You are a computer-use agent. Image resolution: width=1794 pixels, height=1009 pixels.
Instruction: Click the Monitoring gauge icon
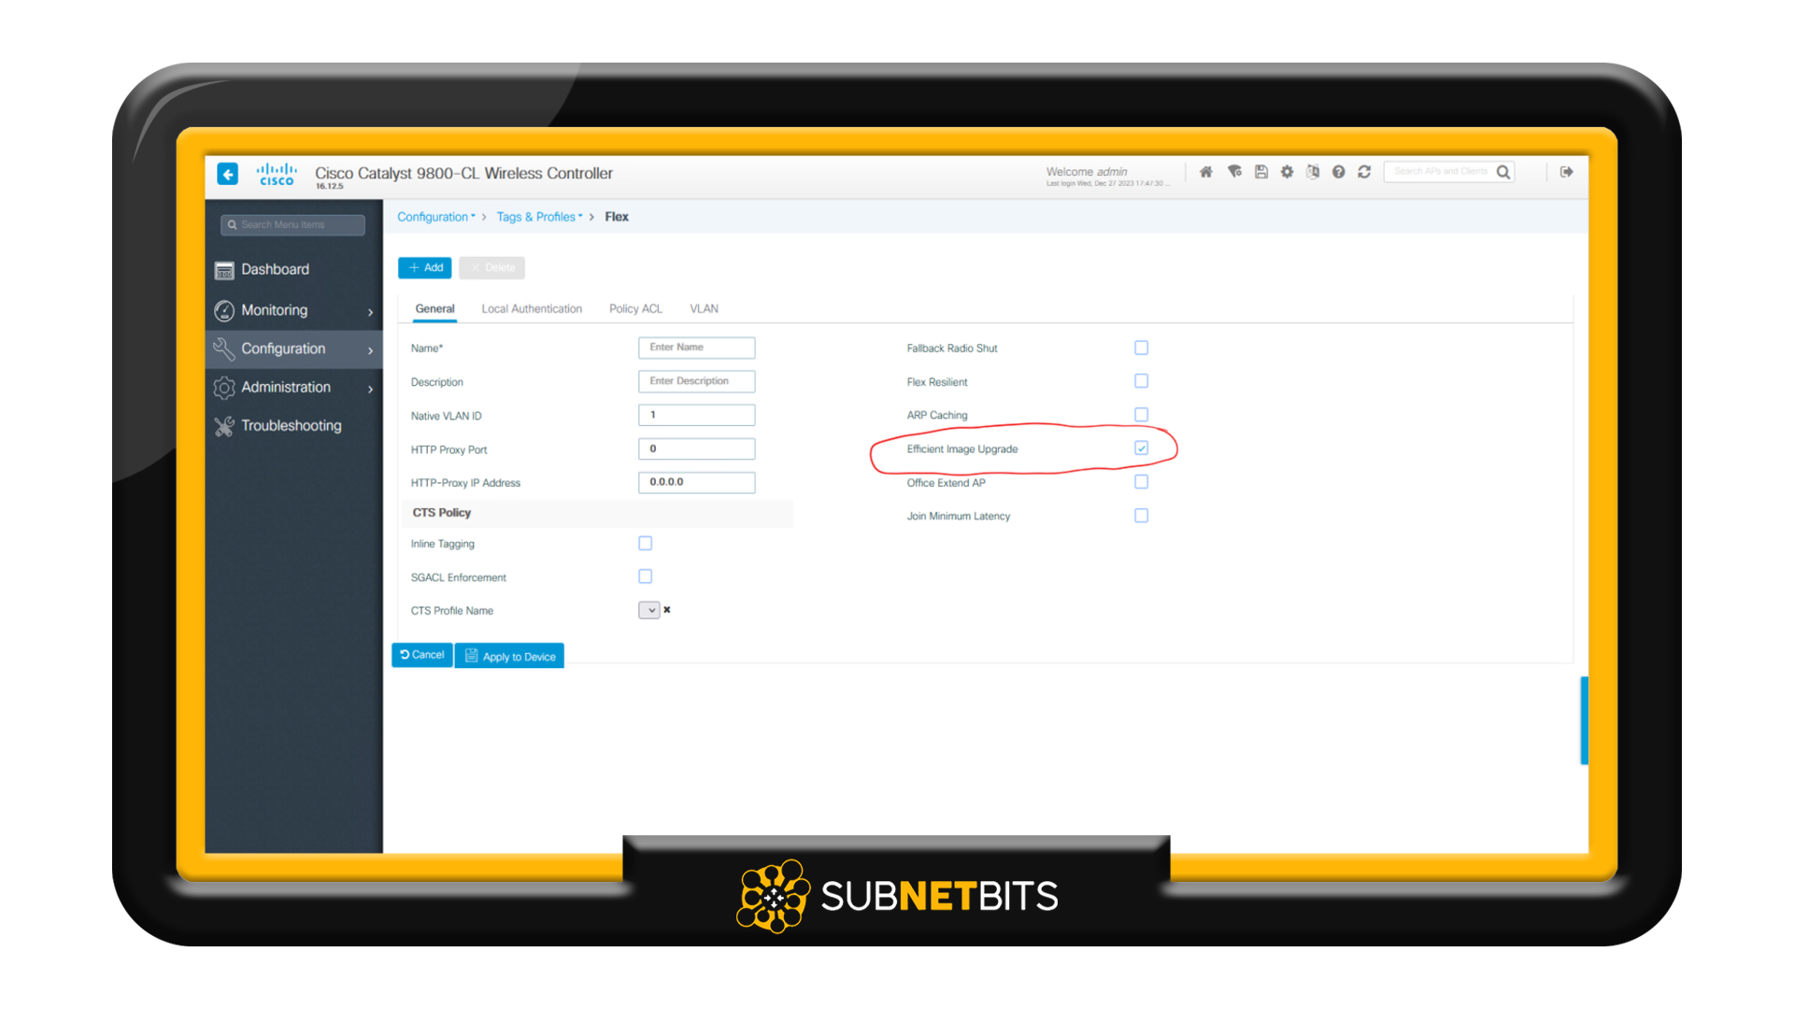point(224,310)
